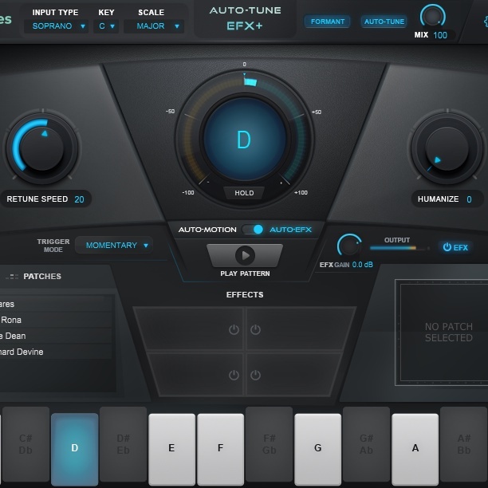Click the EFX Gain knob
Viewport: 488px width, 488px height.
[x=349, y=246]
